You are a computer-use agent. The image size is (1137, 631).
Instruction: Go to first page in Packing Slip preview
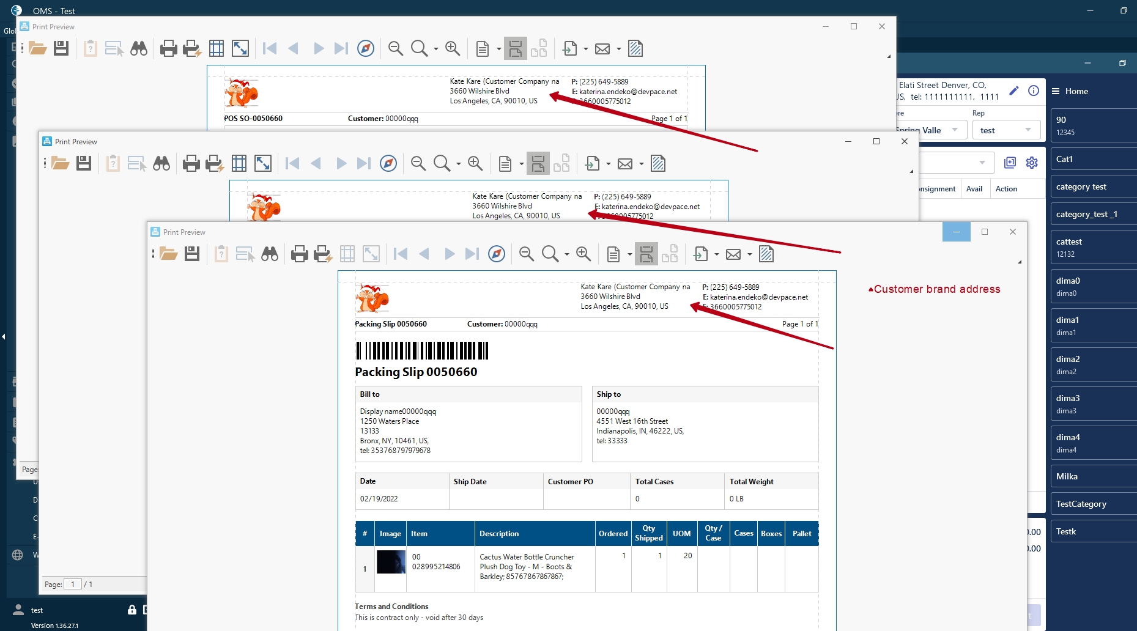[401, 254]
